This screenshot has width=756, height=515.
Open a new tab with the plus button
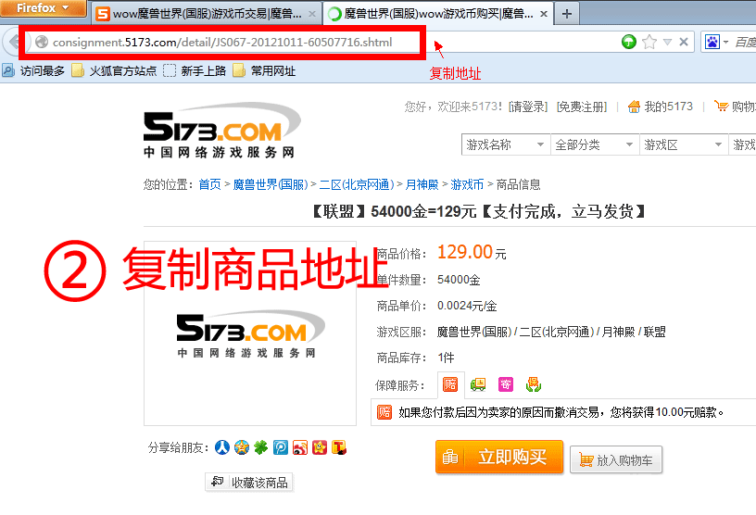[566, 14]
